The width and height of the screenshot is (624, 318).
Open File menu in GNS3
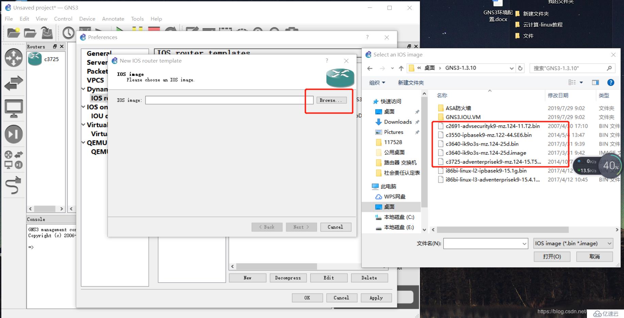point(9,19)
